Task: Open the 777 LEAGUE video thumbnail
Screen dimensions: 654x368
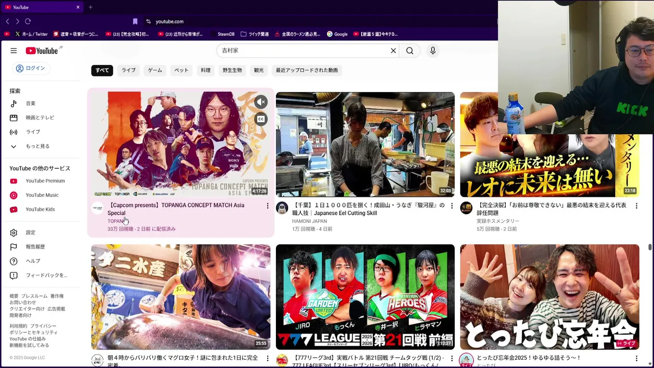Action: pos(365,297)
